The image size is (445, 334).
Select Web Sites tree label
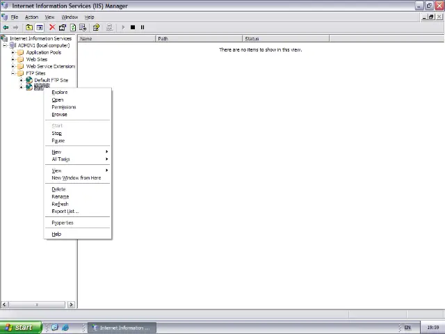[37, 59]
